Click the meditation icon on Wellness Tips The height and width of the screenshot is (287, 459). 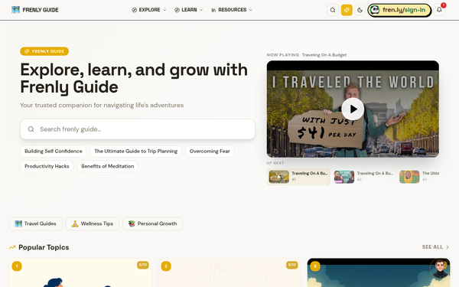(75, 223)
